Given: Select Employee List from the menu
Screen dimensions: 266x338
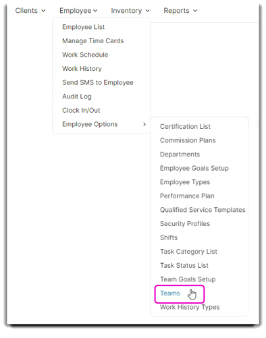Looking at the screenshot, I should point(83,27).
